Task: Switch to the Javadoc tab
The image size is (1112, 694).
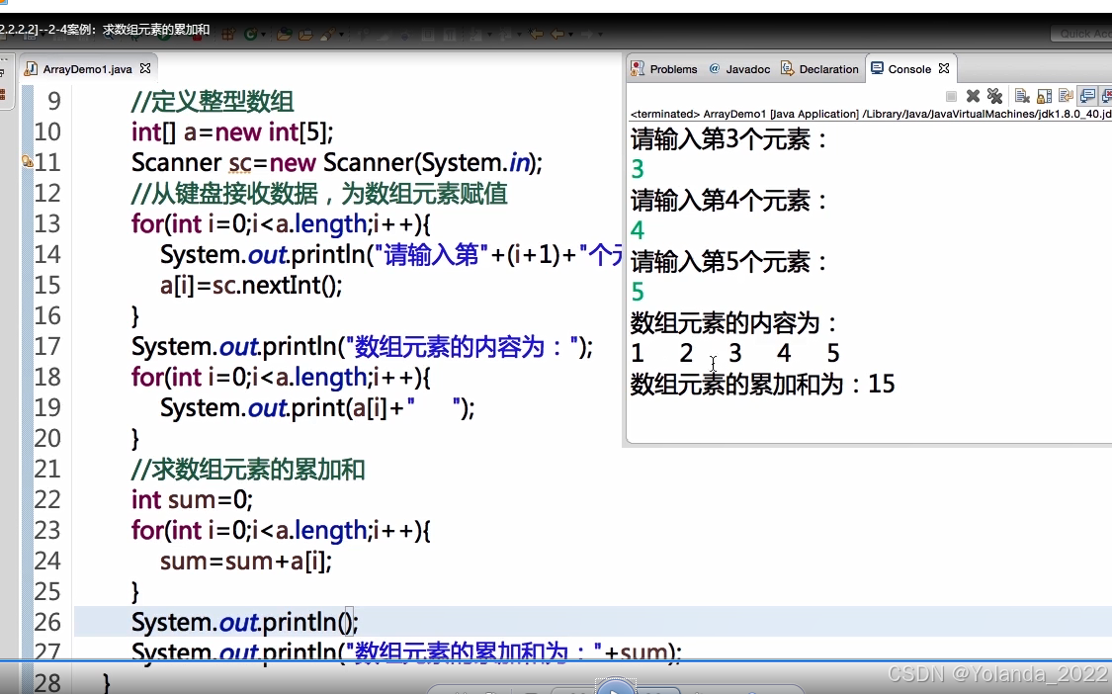Action: tap(739, 69)
